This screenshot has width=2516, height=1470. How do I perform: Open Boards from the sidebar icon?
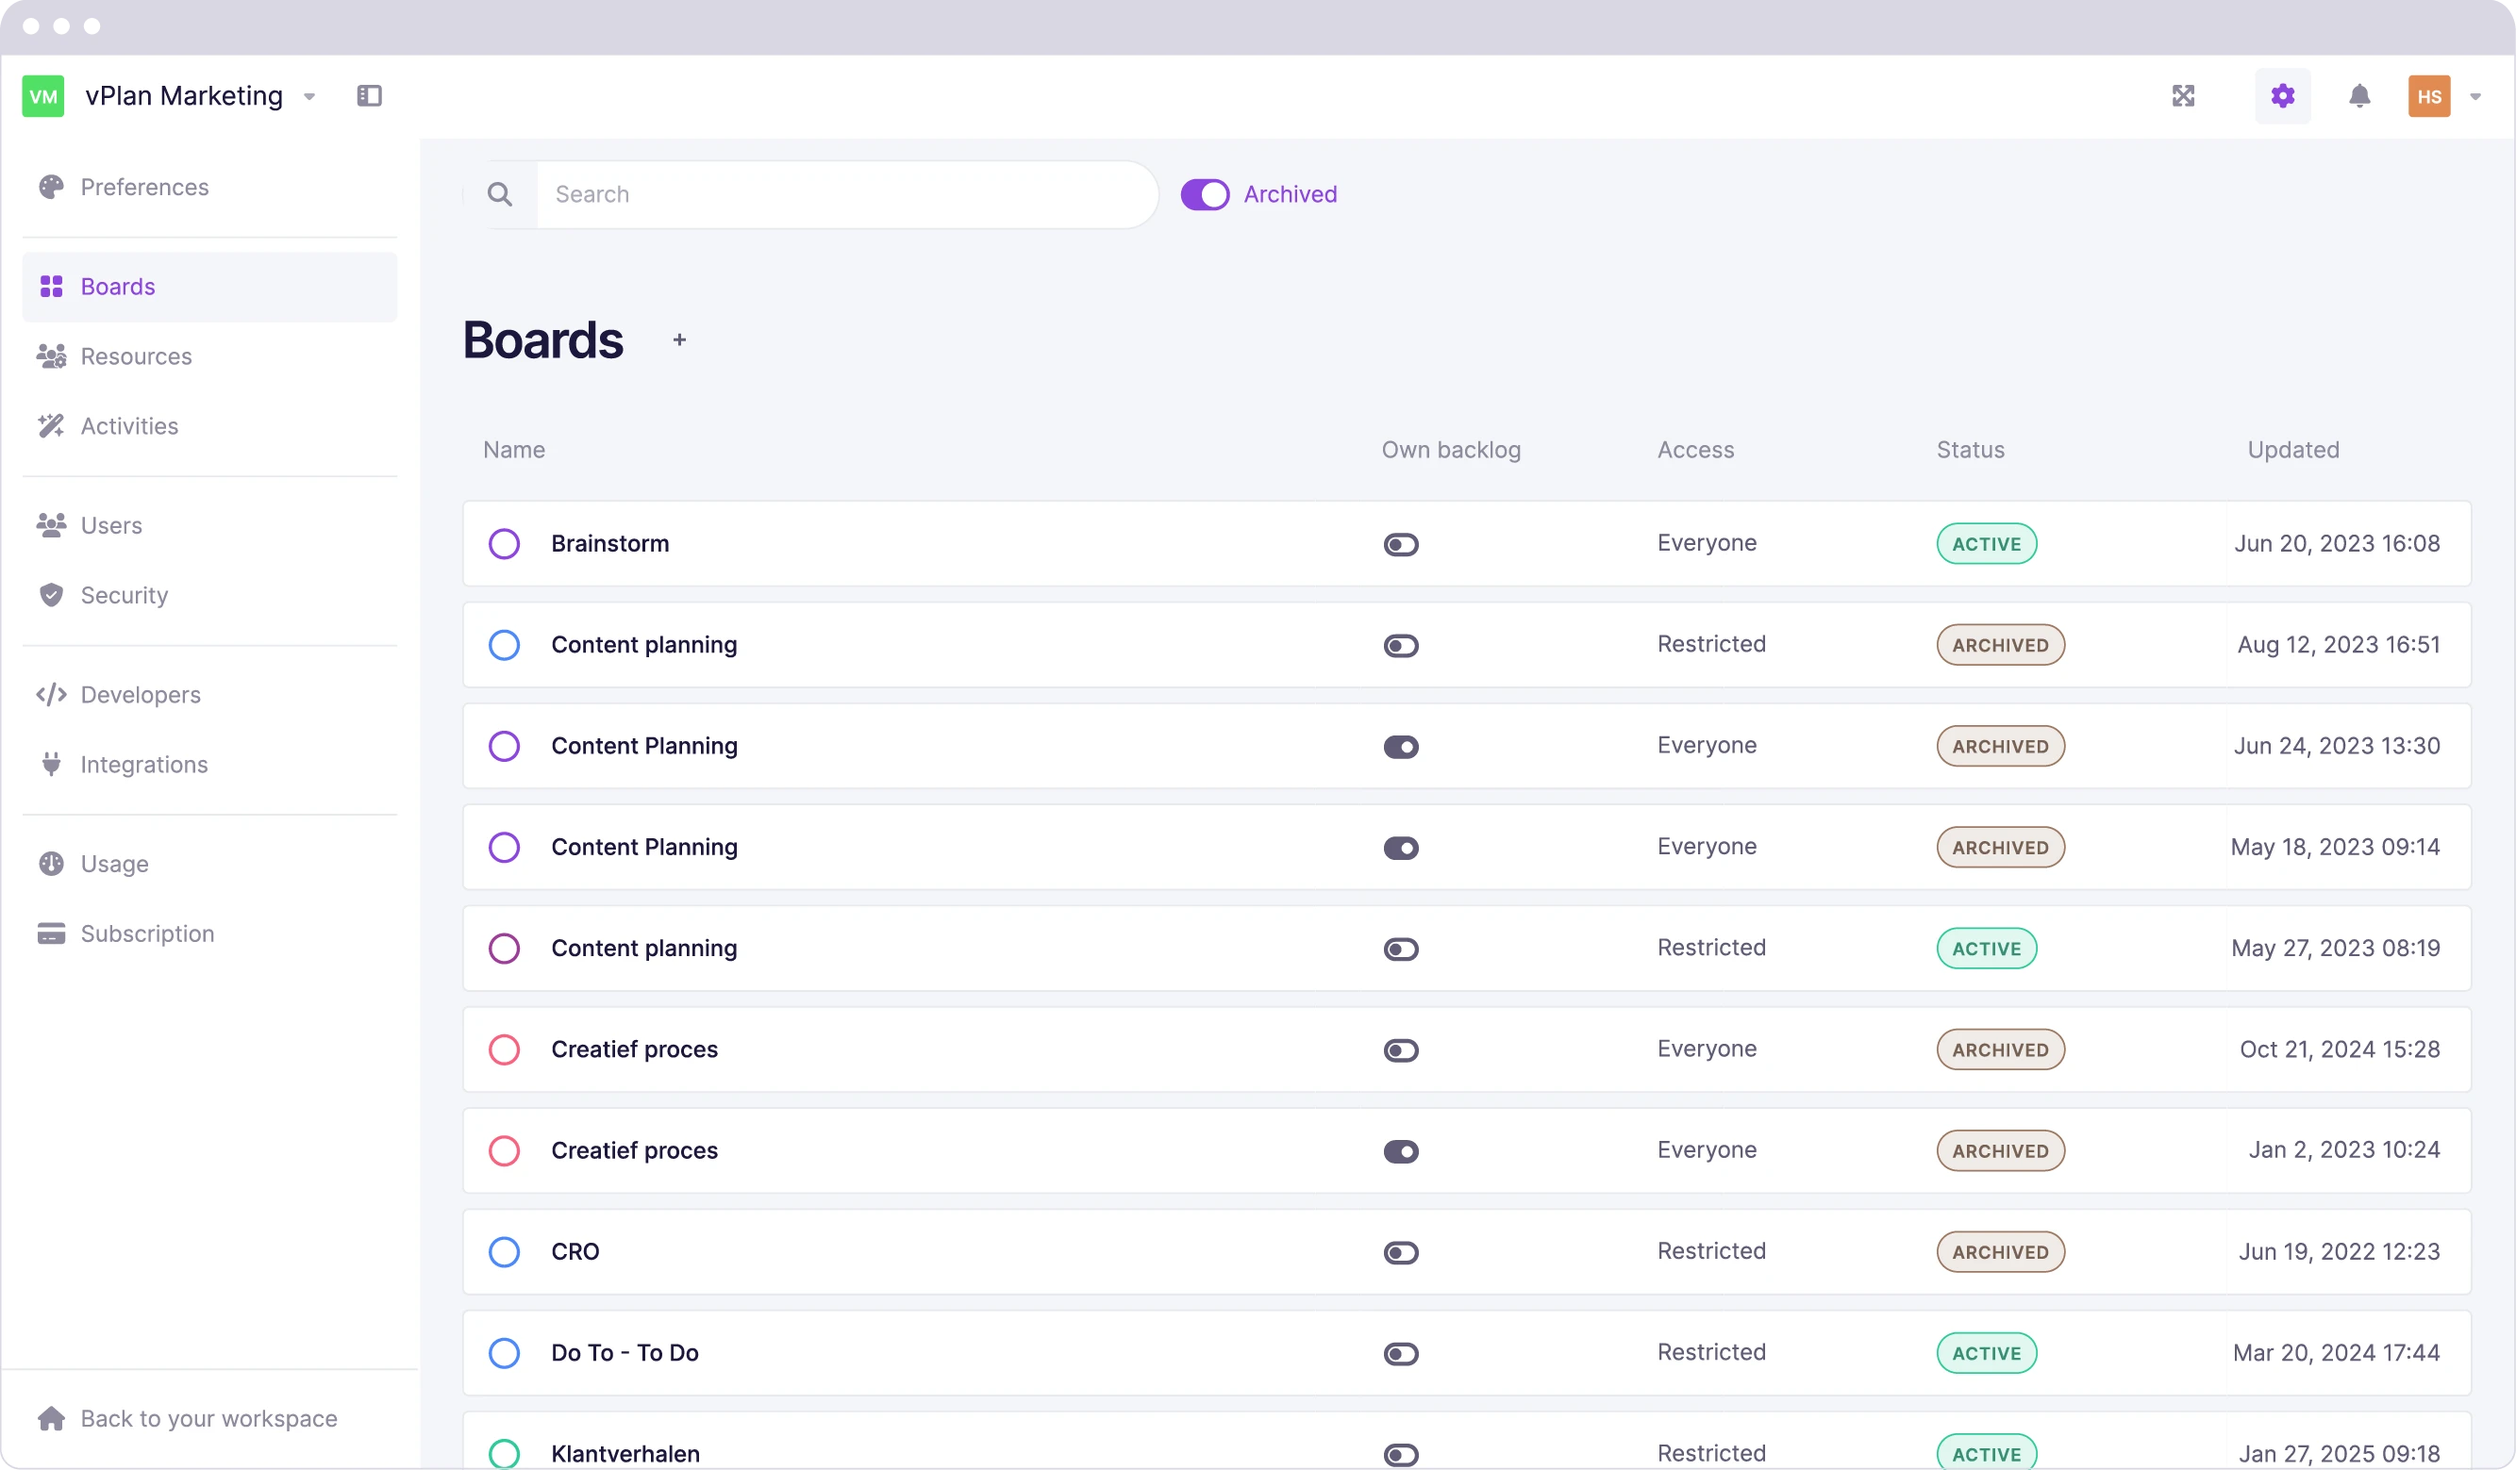pyautogui.click(x=52, y=287)
